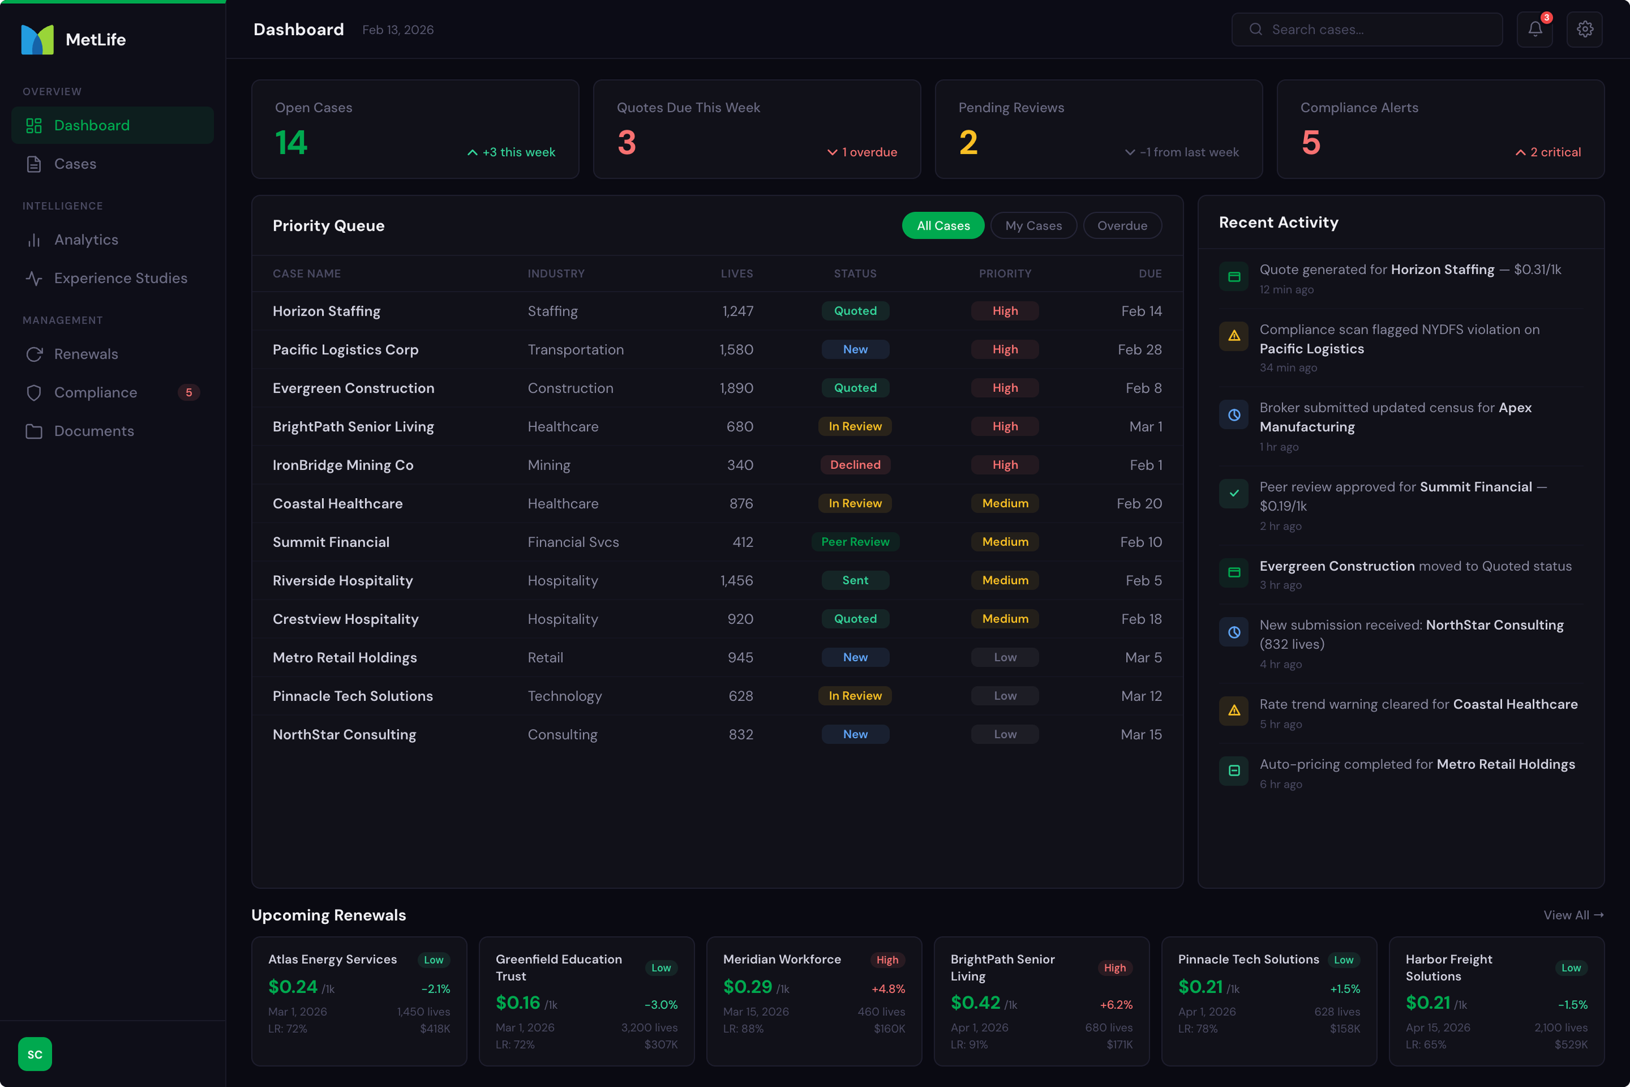The image size is (1630, 1087).
Task: Select the All Cases filter
Action: tap(943, 226)
